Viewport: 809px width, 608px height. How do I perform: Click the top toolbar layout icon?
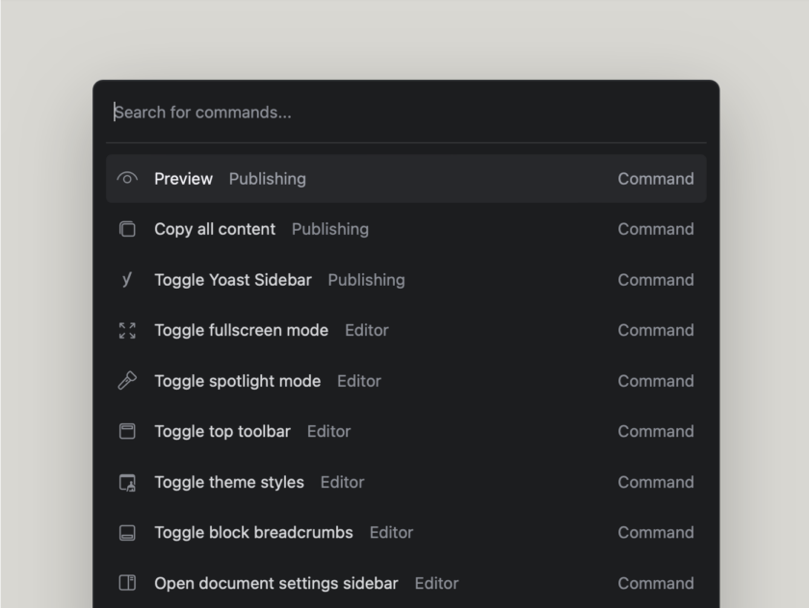[127, 431]
